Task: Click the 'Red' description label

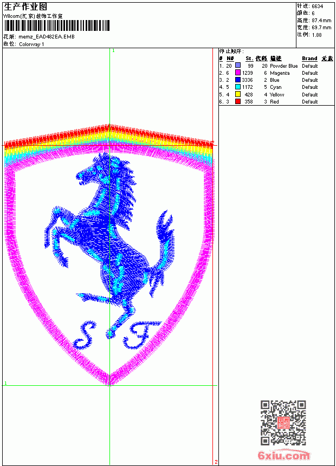Action: click(x=274, y=102)
